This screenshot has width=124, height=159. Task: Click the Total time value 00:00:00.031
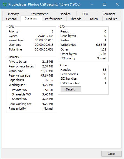(44, 49)
